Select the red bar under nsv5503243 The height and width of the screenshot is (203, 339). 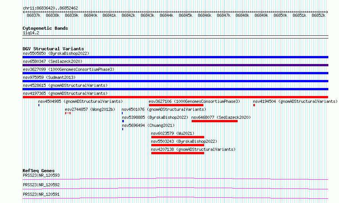click(x=177, y=145)
